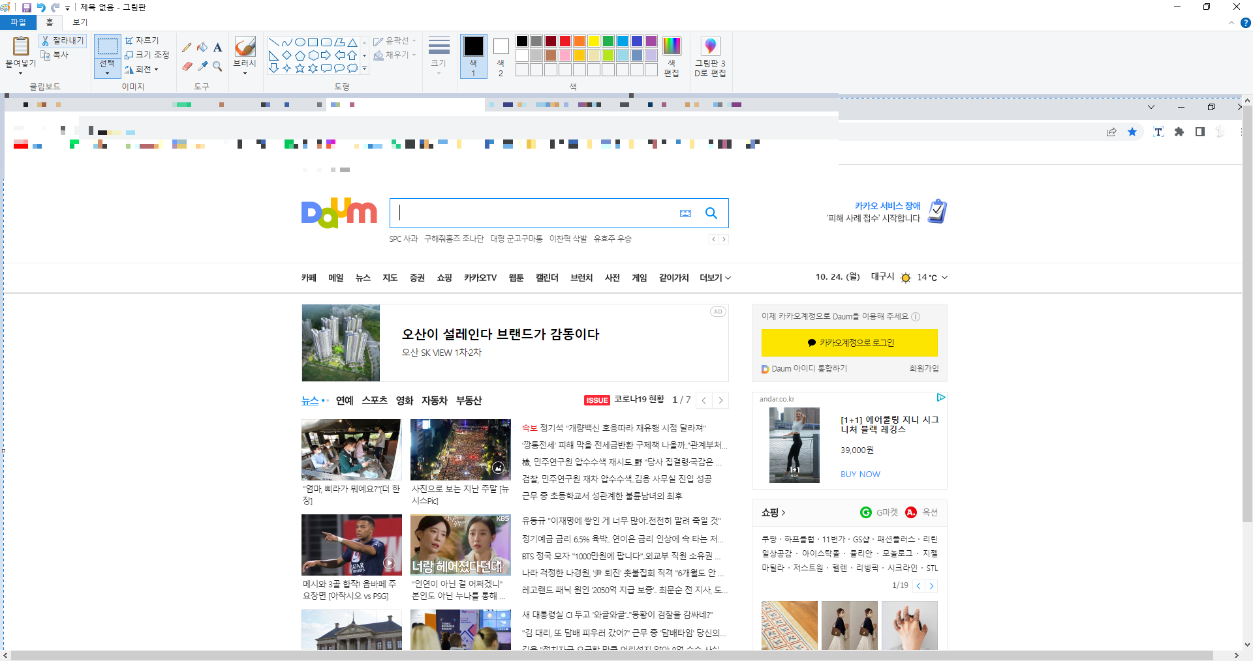Select the Magnifier tool

217,66
